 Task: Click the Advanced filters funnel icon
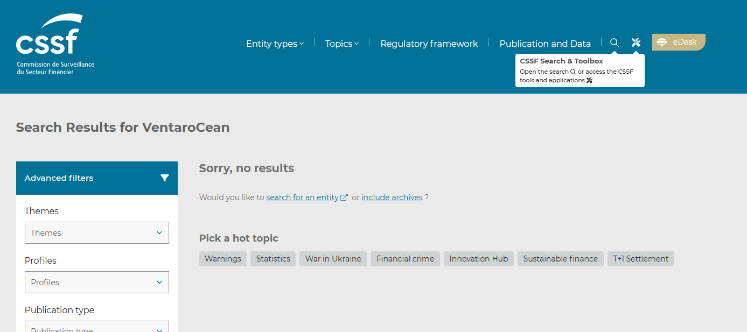(x=165, y=178)
